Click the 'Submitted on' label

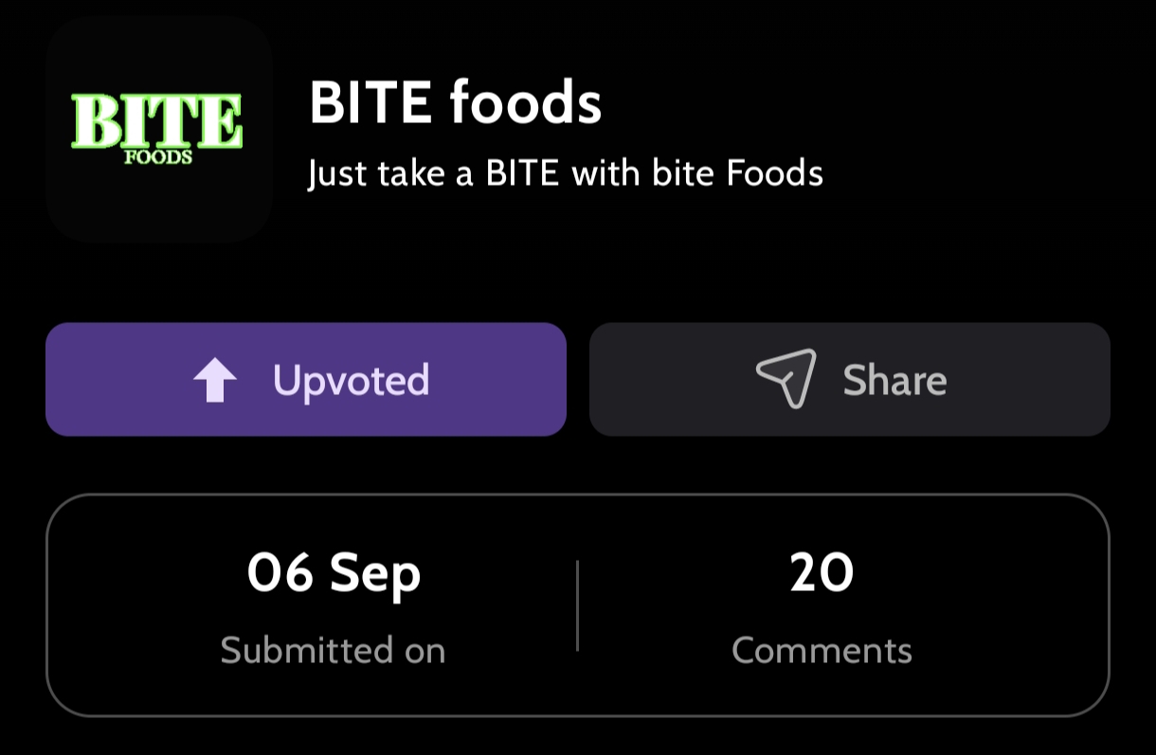click(333, 651)
